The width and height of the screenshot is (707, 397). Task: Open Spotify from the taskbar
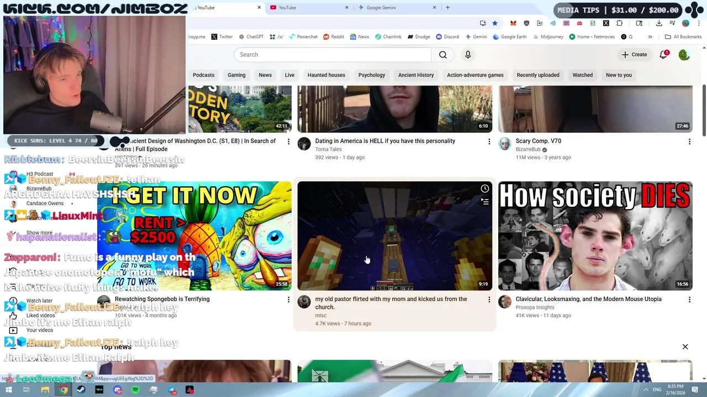(x=135, y=390)
